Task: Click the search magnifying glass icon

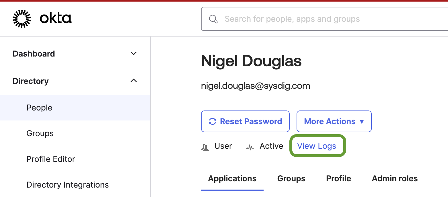Action: (x=213, y=19)
